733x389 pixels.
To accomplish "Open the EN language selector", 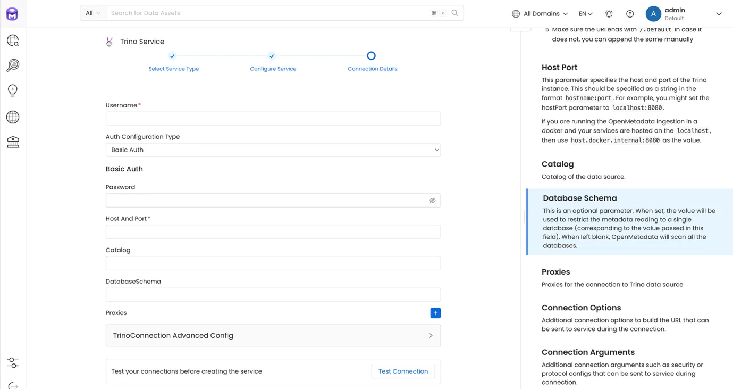I will 586,14.
